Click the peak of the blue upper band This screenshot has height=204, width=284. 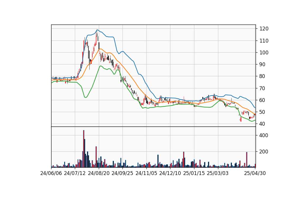(97, 30)
